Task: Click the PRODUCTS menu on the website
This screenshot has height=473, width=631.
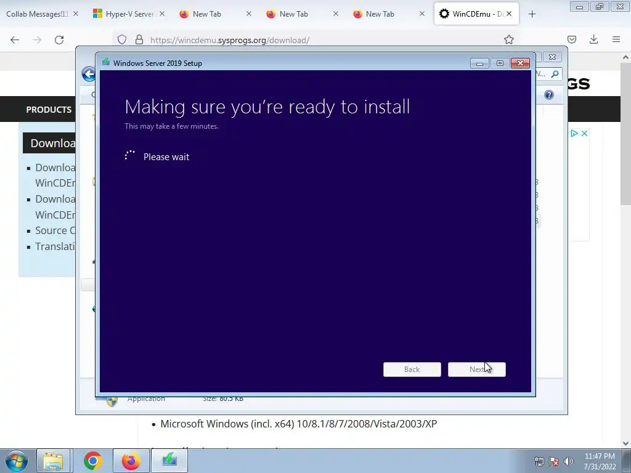Action: 49,110
